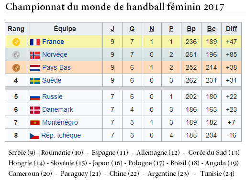The height and width of the screenshot is (182, 246).
Task: Click the Bp column header abbreviation
Action: click(x=191, y=29)
